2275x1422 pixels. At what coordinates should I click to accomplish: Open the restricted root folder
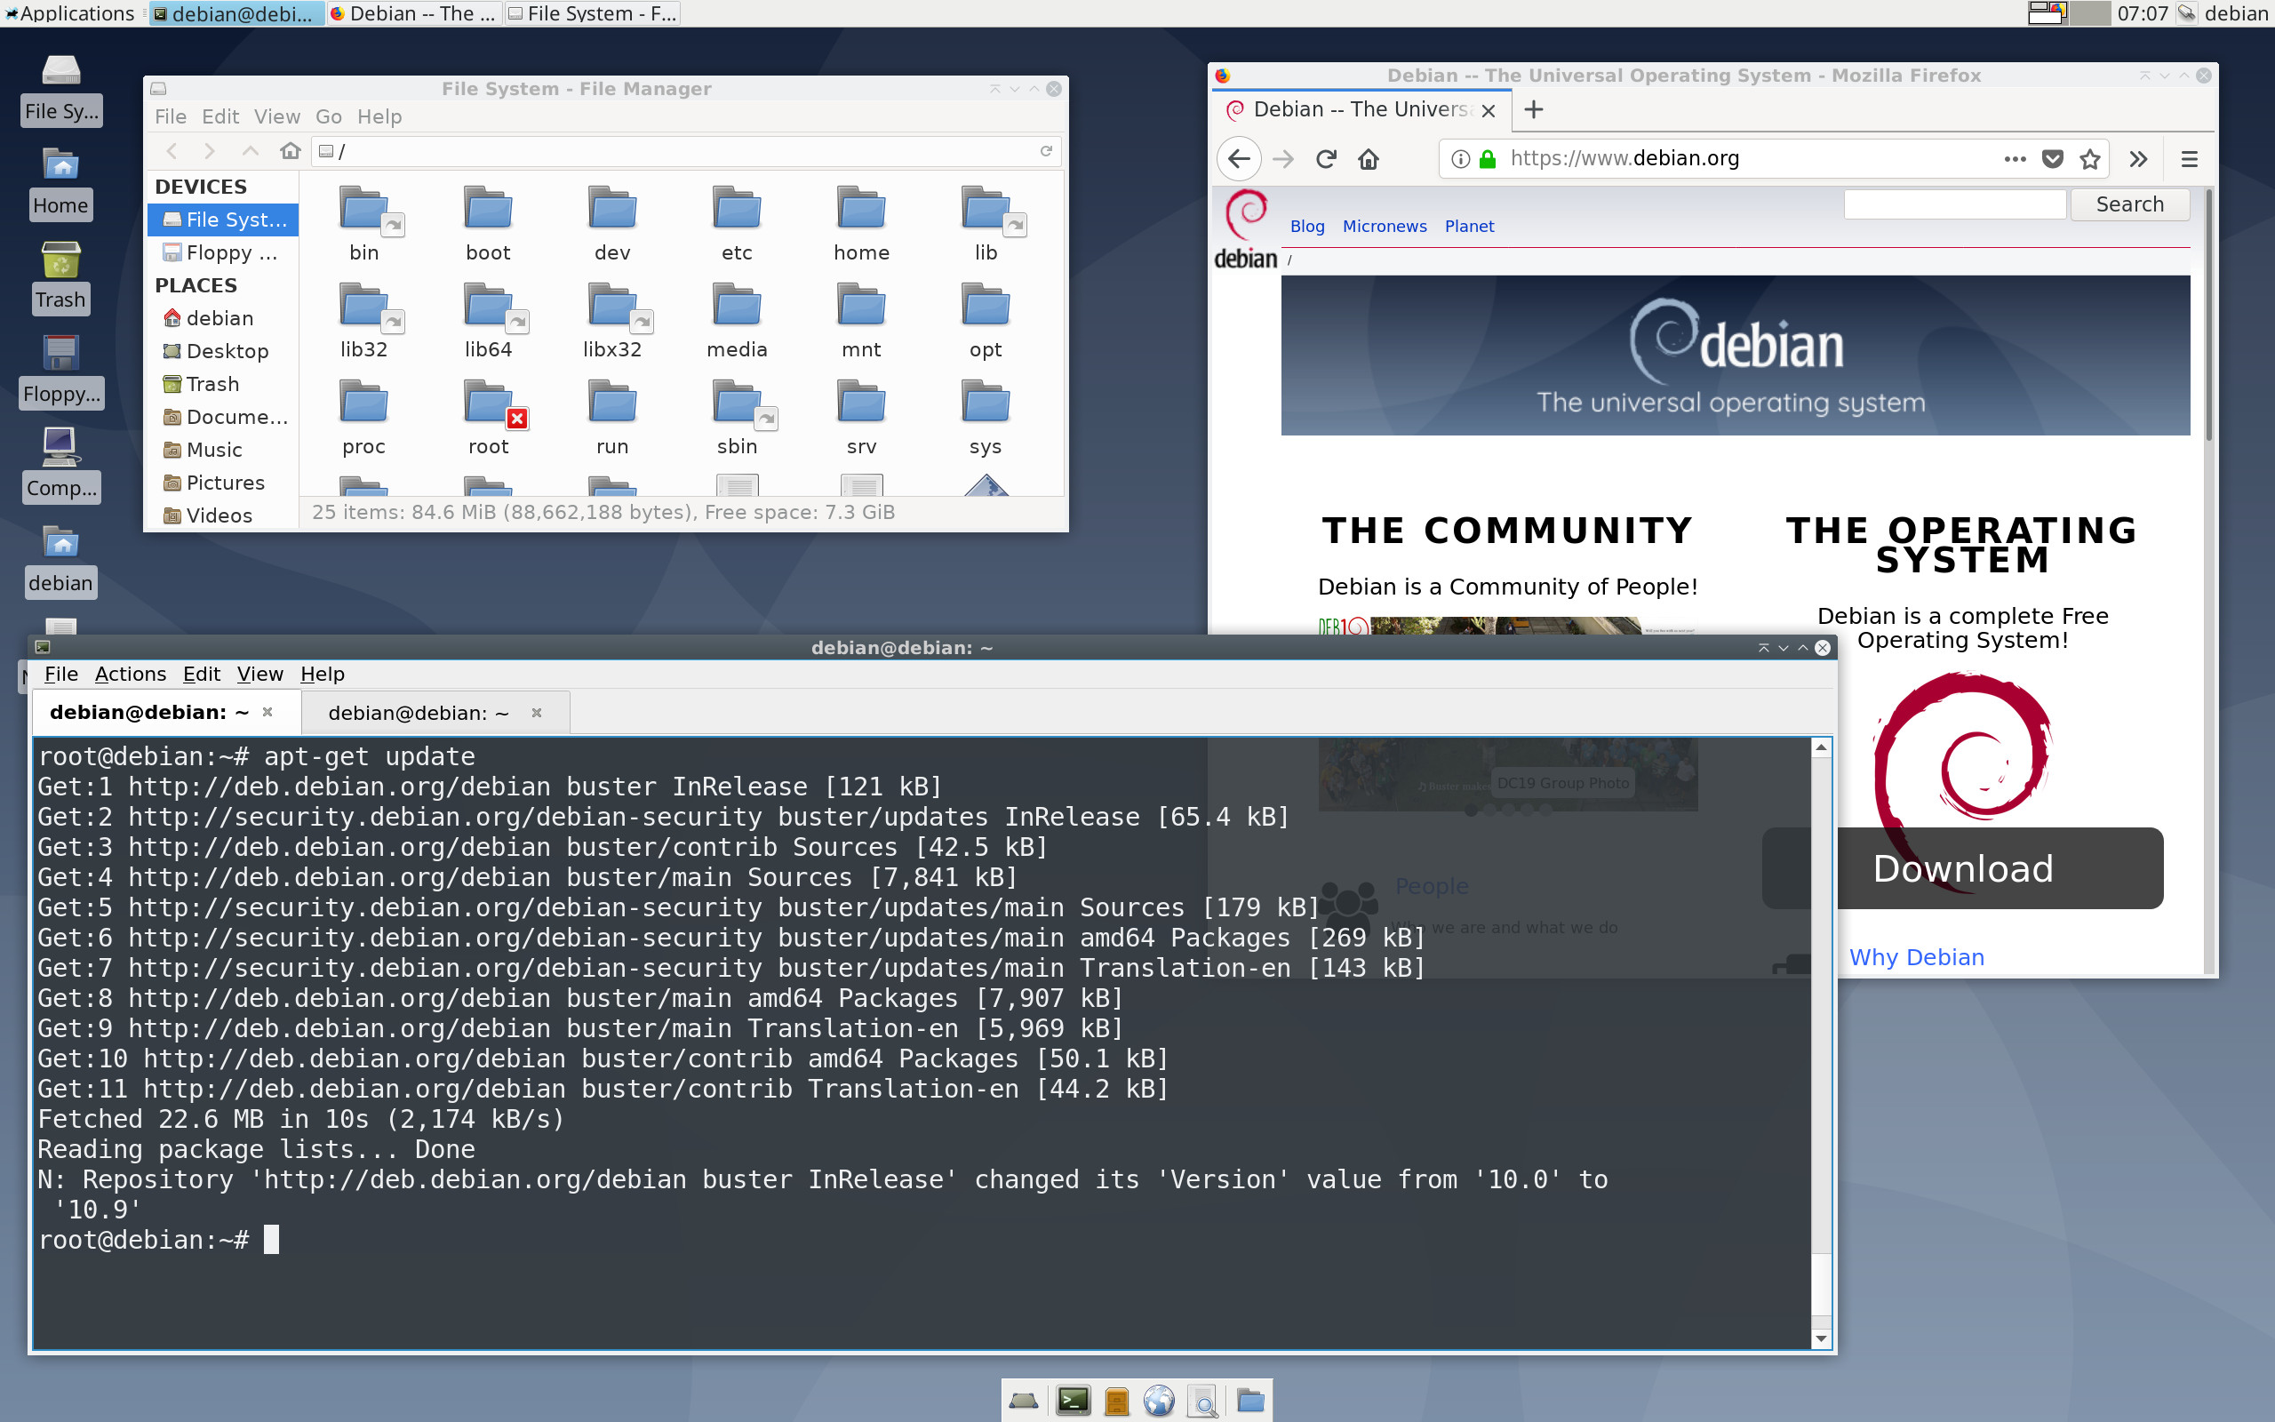pos(488,418)
